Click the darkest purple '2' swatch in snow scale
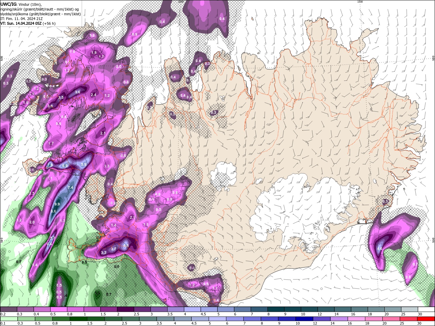The height and width of the screenshot is (326, 435). 125,309
